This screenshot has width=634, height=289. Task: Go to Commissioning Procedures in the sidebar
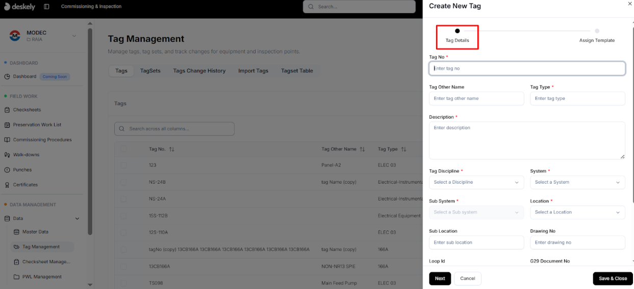[42, 140]
